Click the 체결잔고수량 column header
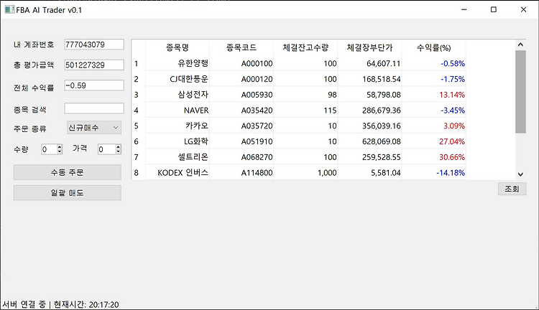This screenshot has width=539, height=310. 305,47
